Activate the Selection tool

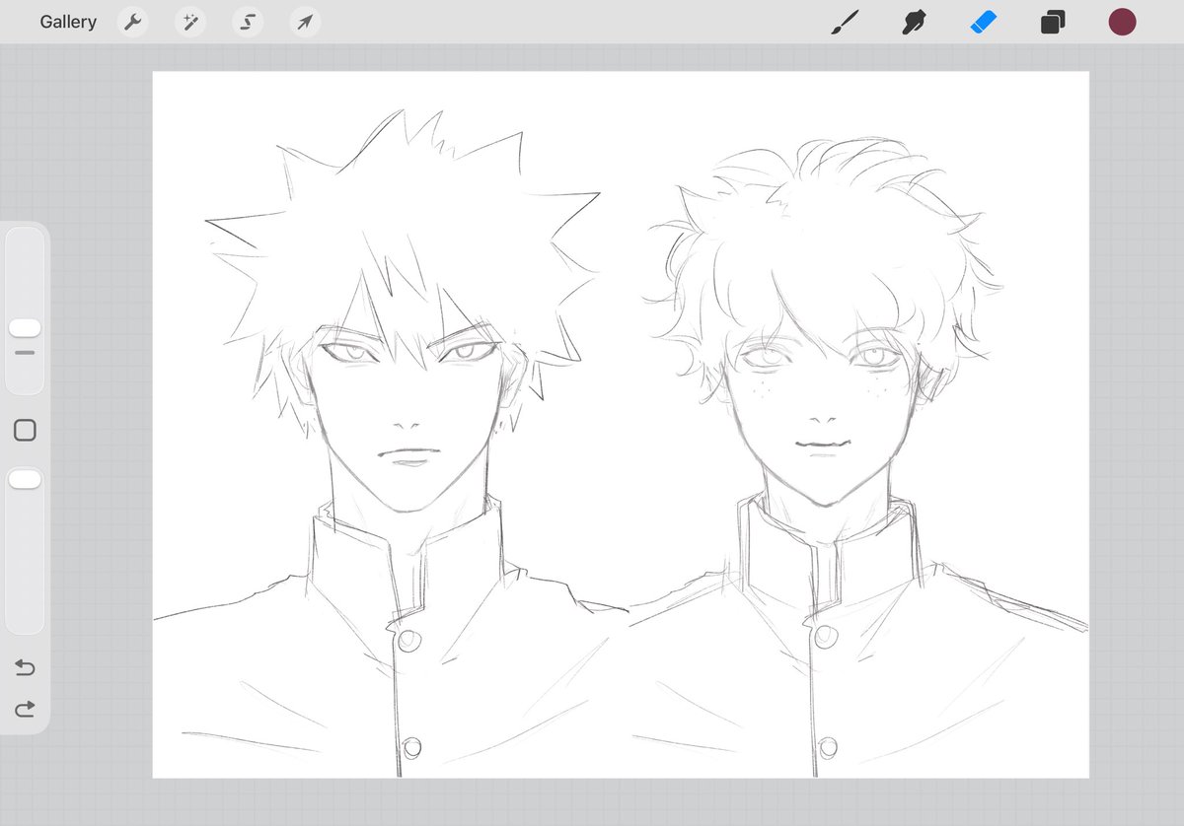click(x=248, y=22)
